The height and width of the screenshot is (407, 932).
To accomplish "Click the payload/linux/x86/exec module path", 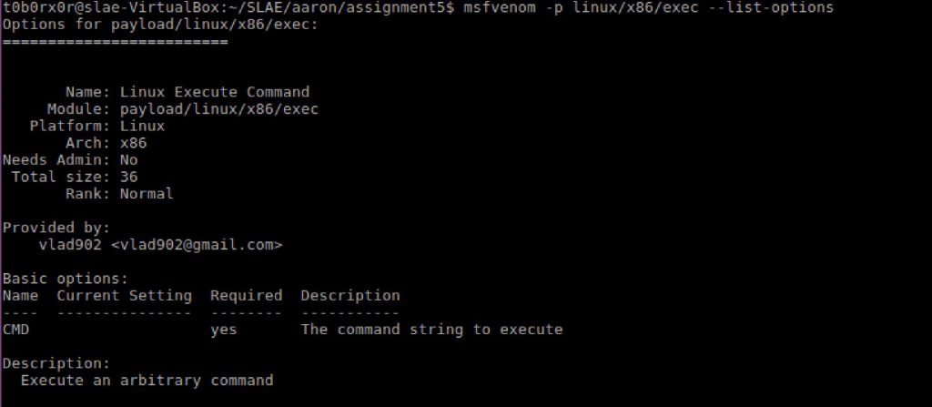I will pos(219,109).
